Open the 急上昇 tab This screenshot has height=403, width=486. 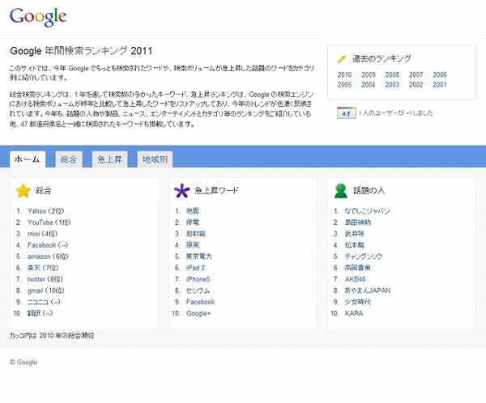click(x=109, y=159)
